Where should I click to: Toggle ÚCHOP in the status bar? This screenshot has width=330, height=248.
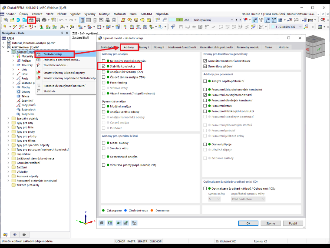coord(120,241)
